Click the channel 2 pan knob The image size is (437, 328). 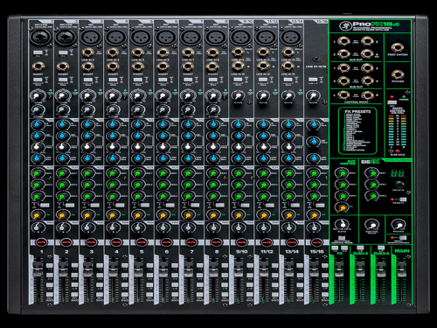[x=62, y=227]
